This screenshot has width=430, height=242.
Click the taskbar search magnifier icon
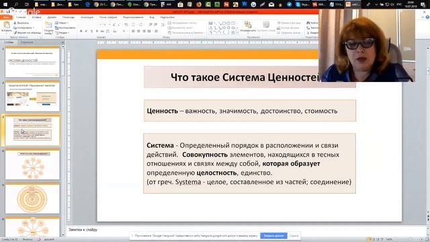coord(16,5)
